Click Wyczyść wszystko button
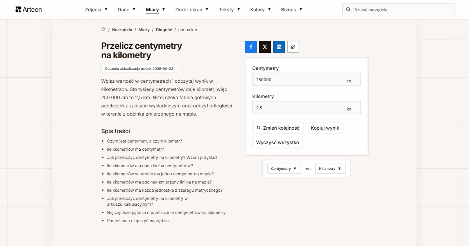The height and width of the screenshot is (246, 469). [277, 143]
